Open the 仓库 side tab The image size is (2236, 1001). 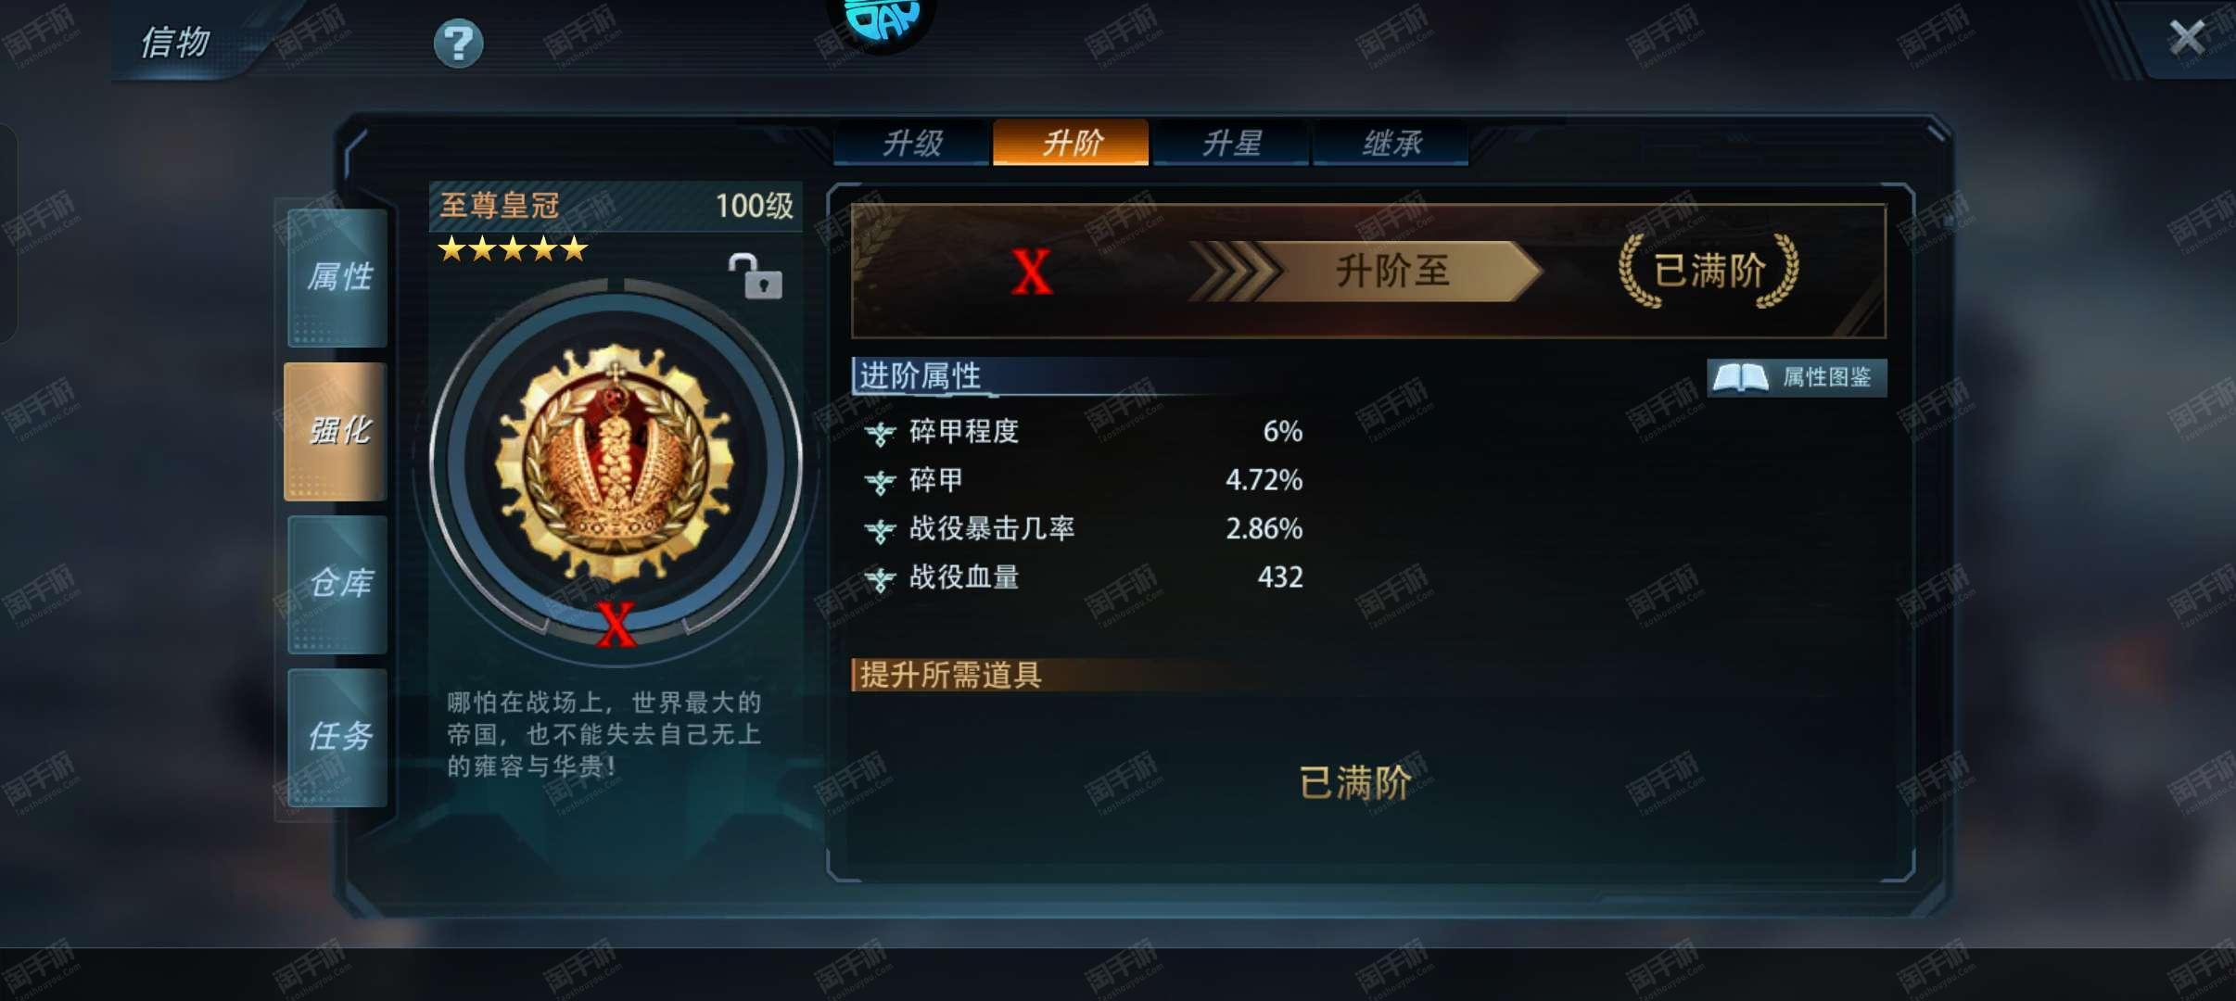tap(337, 584)
